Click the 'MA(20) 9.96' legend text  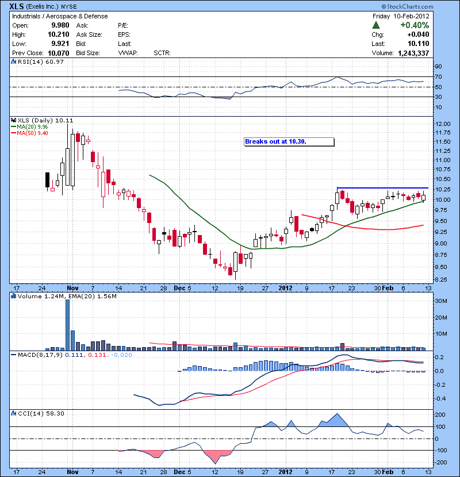(x=32, y=127)
